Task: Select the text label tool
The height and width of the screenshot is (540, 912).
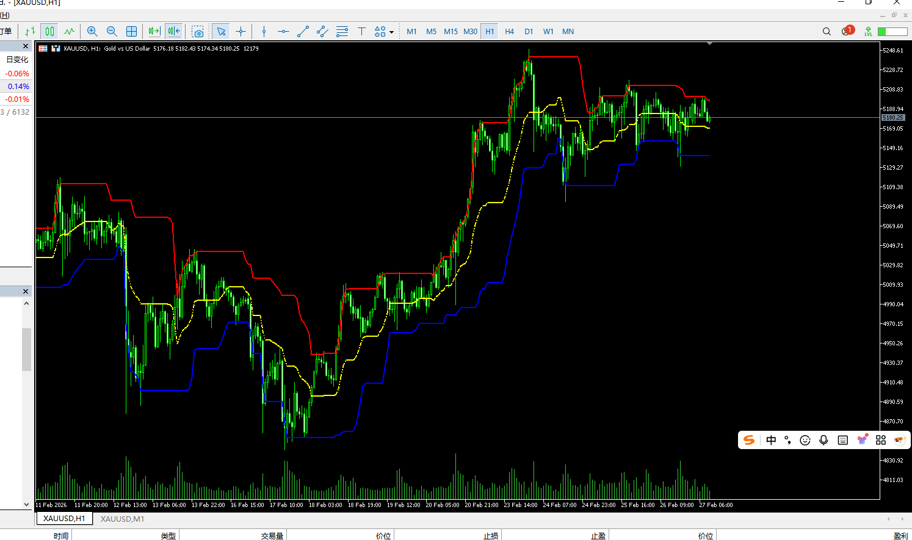Action: [361, 31]
